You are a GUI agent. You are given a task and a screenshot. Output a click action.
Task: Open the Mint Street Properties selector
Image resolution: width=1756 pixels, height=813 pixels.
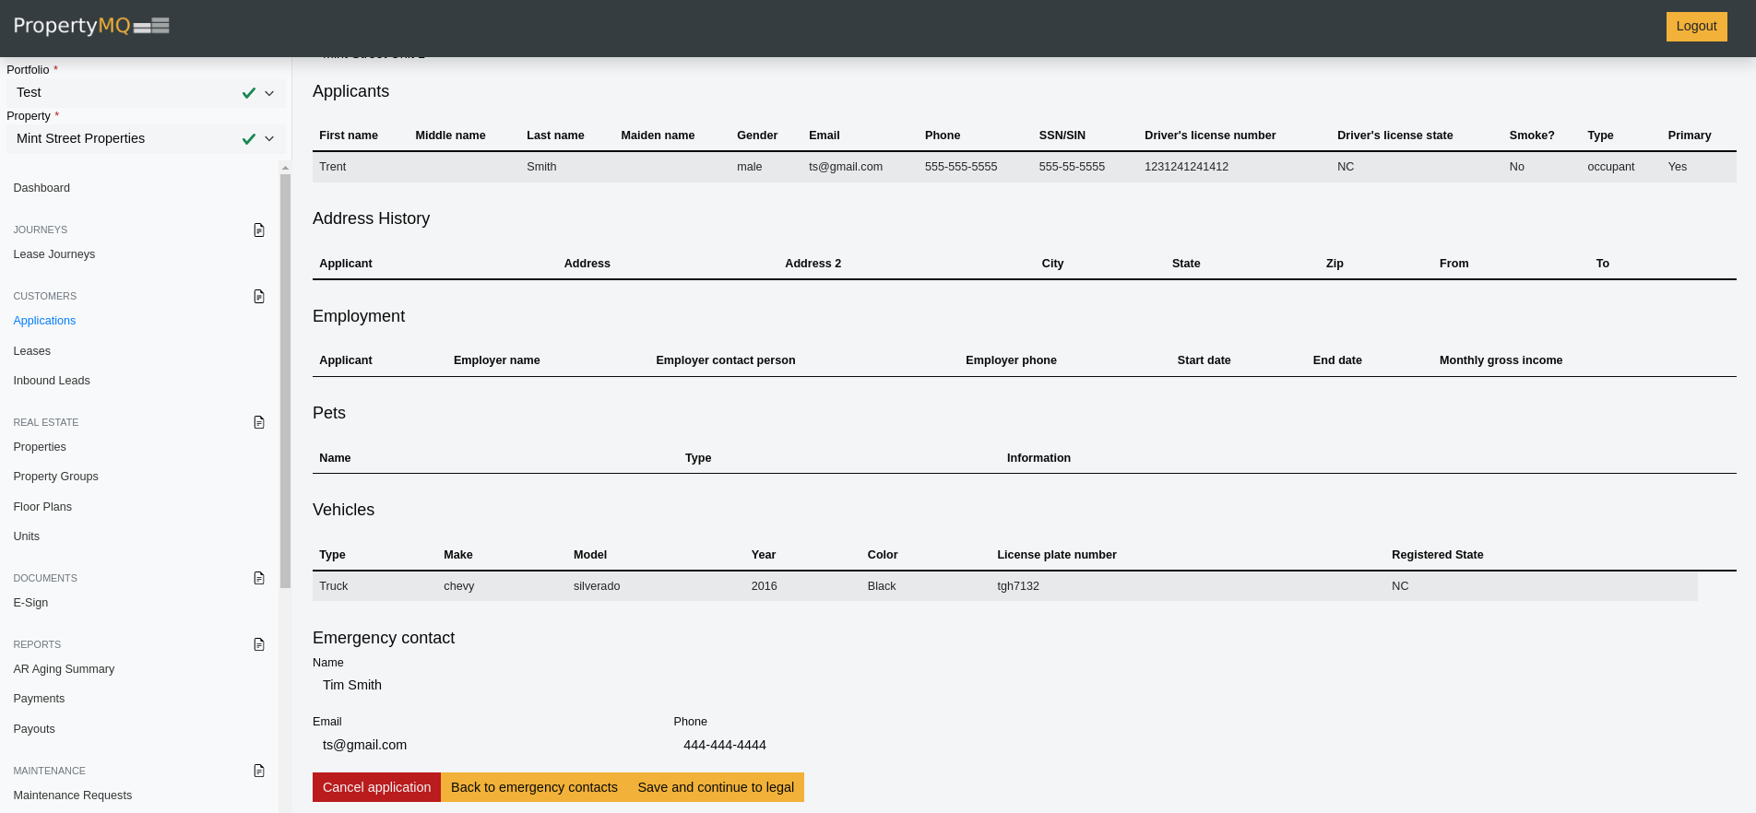tap(125, 139)
